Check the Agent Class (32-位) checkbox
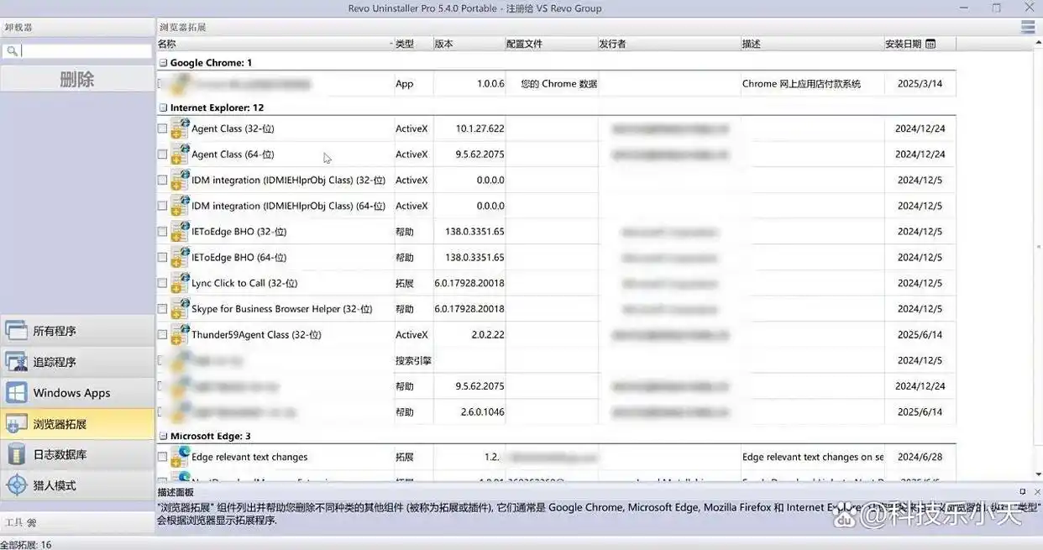Viewport: 1043px width, 550px height. [x=162, y=128]
